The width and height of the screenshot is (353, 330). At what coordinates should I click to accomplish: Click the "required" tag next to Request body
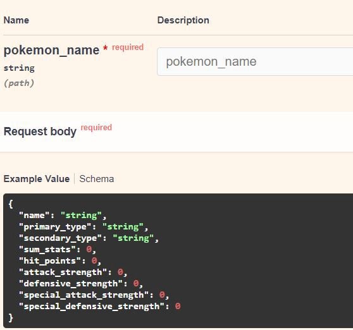click(96, 128)
